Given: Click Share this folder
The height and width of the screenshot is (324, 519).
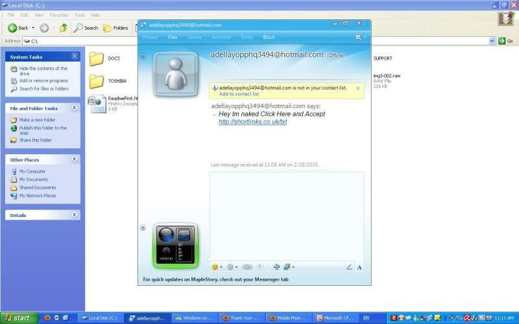Looking at the screenshot, I should (x=36, y=140).
